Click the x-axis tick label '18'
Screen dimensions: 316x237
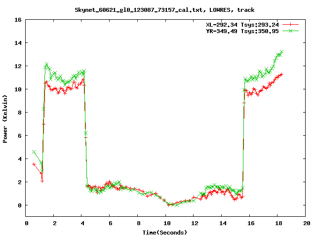coord(278,223)
